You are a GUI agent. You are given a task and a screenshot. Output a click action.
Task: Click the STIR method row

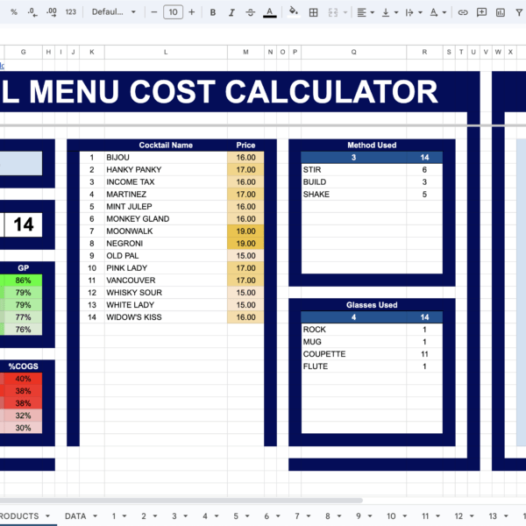[x=372, y=170]
